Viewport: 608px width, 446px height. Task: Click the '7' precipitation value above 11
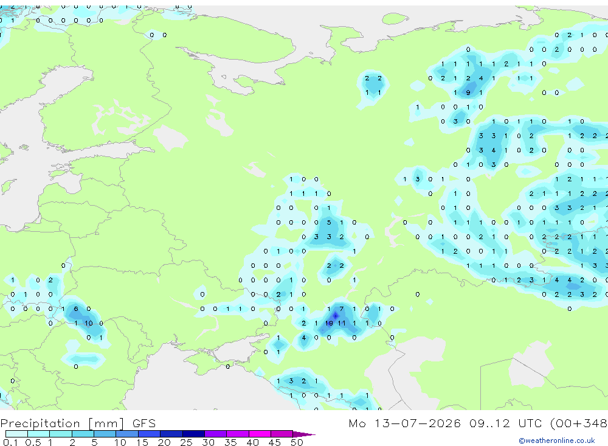click(342, 309)
